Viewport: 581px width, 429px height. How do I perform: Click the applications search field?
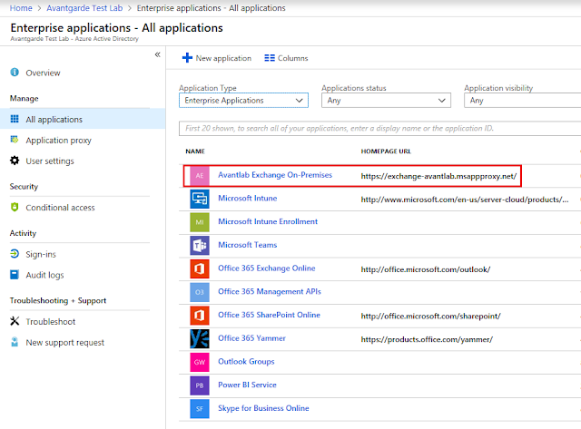pos(377,128)
